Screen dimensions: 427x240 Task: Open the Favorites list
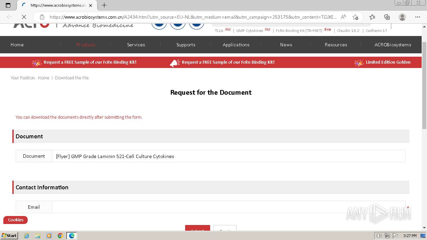click(372, 17)
